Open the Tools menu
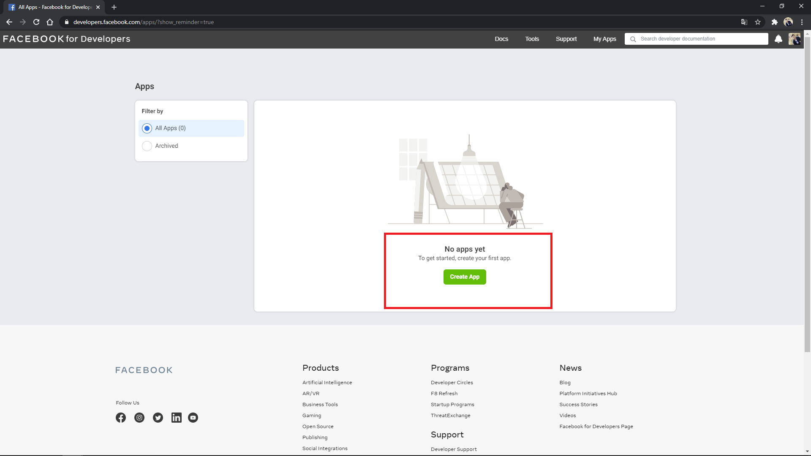Image resolution: width=811 pixels, height=456 pixels. tap(532, 39)
